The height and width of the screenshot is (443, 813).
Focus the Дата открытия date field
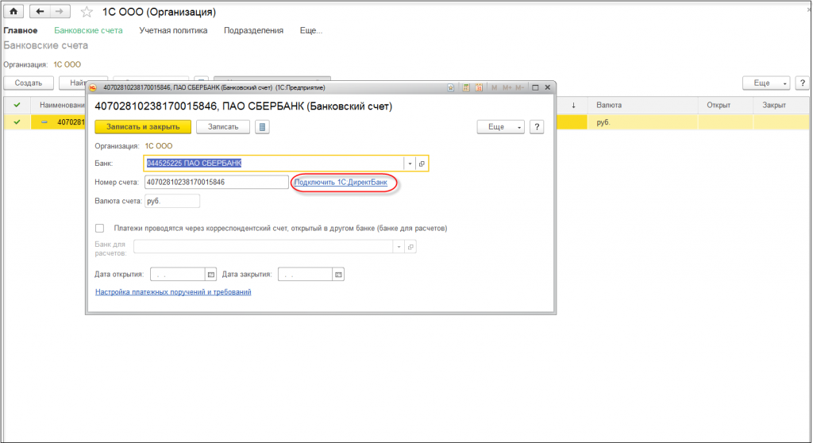click(178, 275)
